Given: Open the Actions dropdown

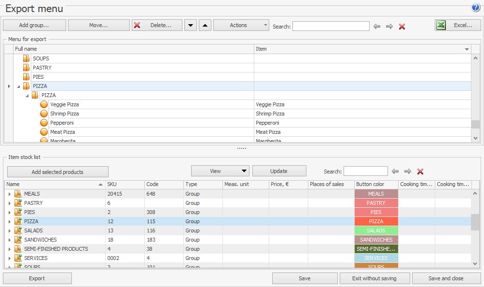Looking at the screenshot, I should [241, 26].
